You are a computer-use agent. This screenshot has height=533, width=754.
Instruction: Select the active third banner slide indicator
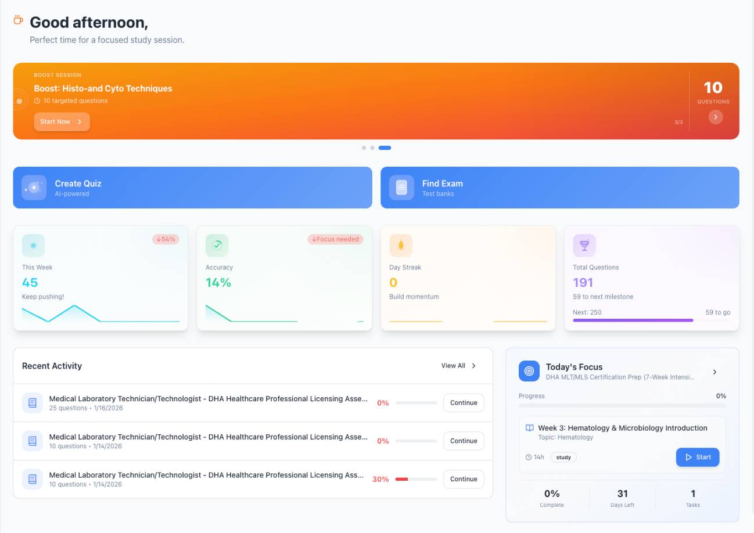tap(385, 148)
